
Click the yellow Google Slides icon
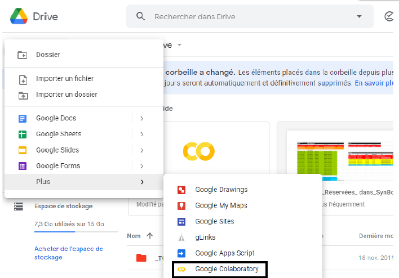(23, 150)
